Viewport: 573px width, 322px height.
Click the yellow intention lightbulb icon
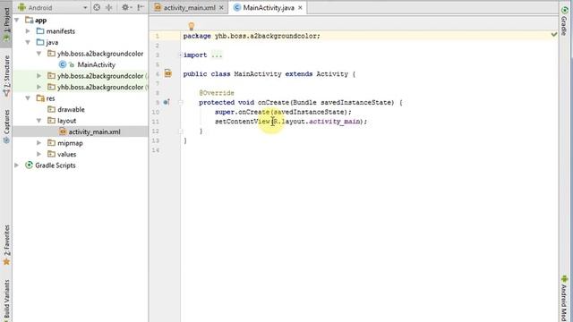coord(191,26)
